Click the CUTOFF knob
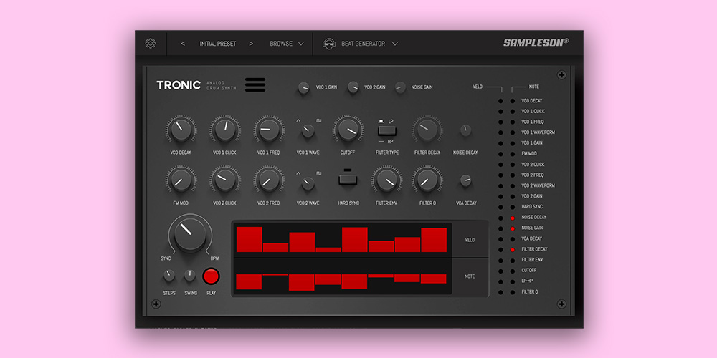This screenshot has width=717, height=358. click(x=348, y=130)
